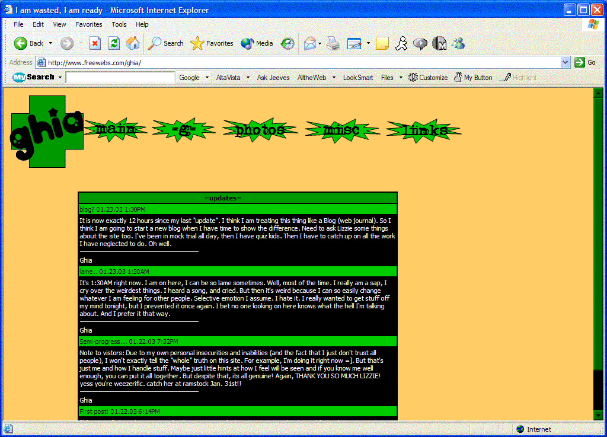The height and width of the screenshot is (437, 607).
Task: Expand the AltaVista dropdown arrow
Action: (248, 78)
